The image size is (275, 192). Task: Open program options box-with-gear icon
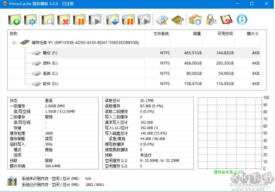(195, 20)
